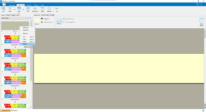Open Settings via the gear icon
206x112 pixels.
point(49,9)
